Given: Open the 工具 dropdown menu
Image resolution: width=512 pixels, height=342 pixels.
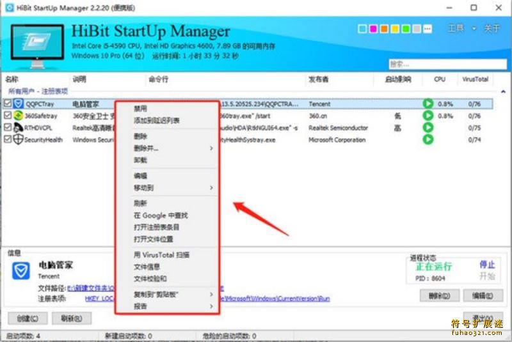Looking at the screenshot, I should [461, 28].
